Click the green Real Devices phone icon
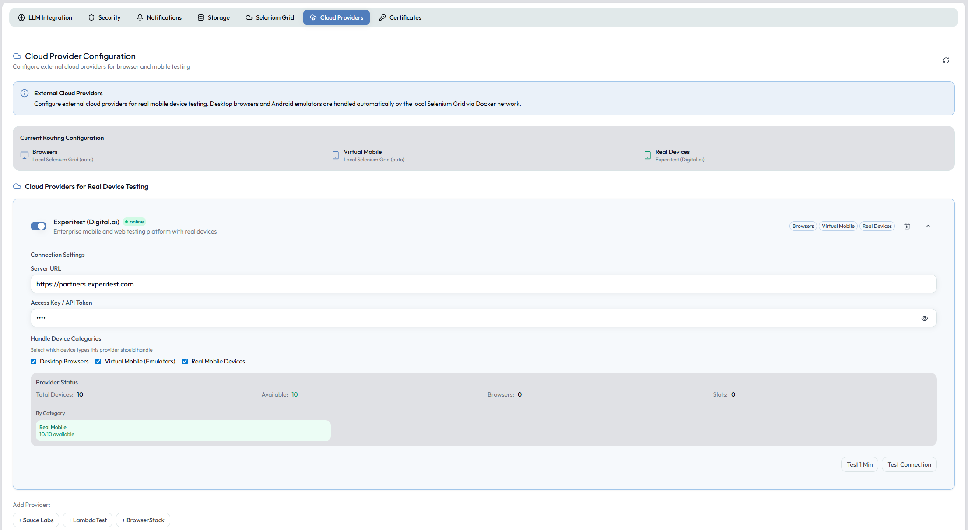This screenshot has width=968, height=530. (648, 155)
